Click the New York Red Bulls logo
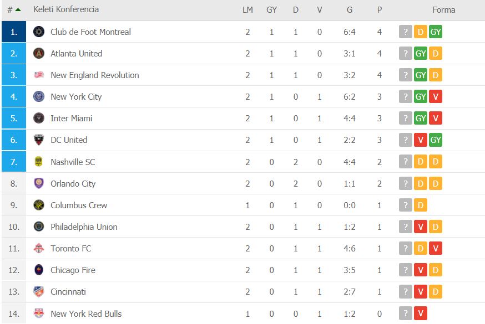The height and width of the screenshot is (324, 485). (x=39, y=313)
